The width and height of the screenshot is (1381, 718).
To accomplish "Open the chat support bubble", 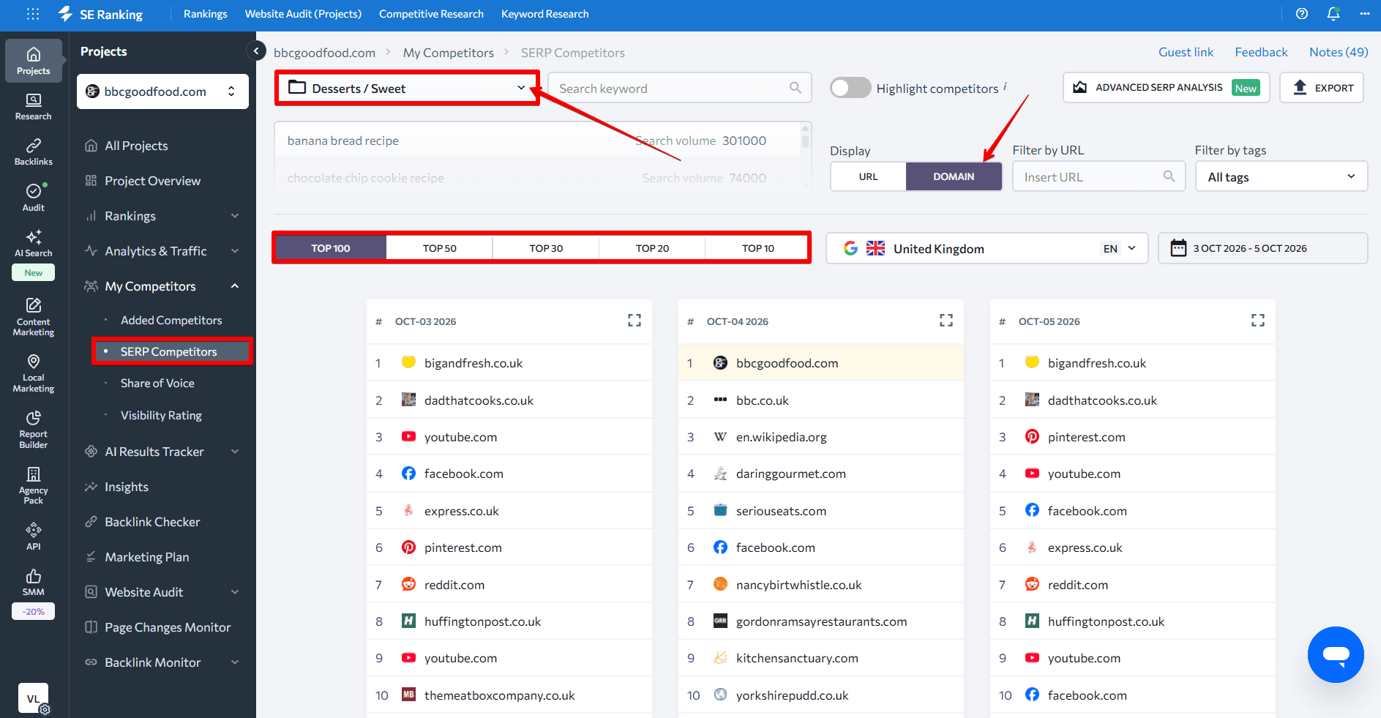I will (1336, 654).
